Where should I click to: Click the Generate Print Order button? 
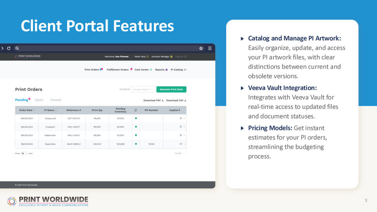pyautogui.click(x=171, y=90)
